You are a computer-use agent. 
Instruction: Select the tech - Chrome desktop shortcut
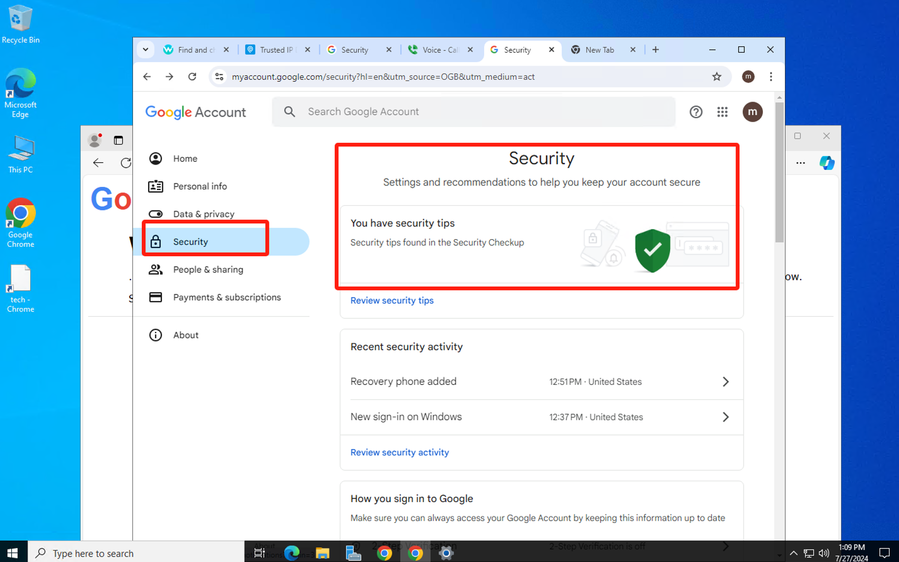tap(20, 289)
